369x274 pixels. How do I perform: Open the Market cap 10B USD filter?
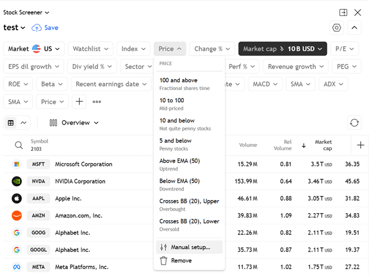283,49
